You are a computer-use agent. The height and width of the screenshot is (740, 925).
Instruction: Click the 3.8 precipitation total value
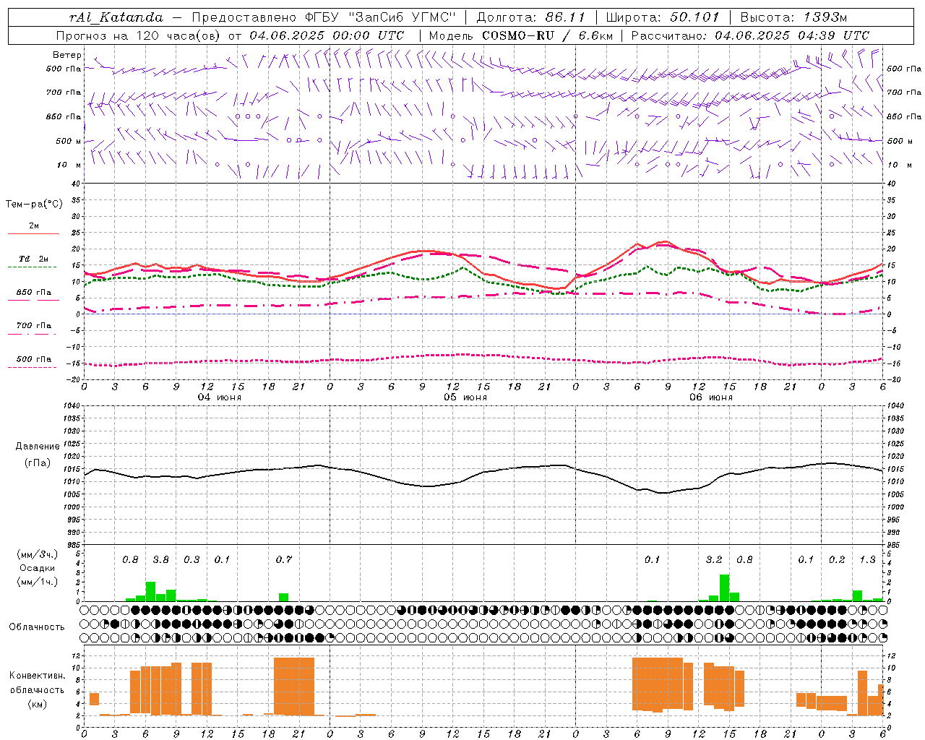coord(161,560)
